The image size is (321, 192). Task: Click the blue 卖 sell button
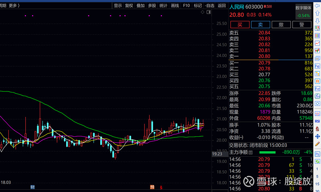point(260,24)
